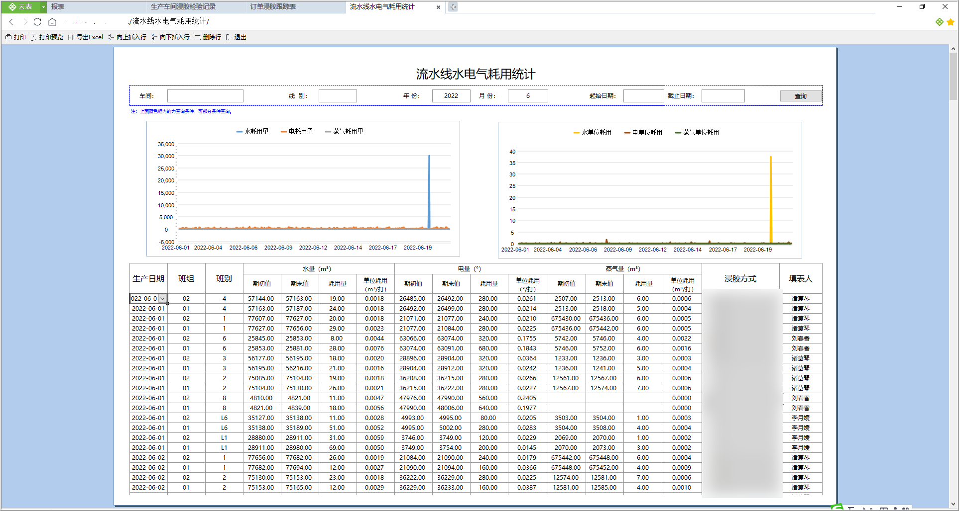Click the back navigation arrow

pos(11,22)
